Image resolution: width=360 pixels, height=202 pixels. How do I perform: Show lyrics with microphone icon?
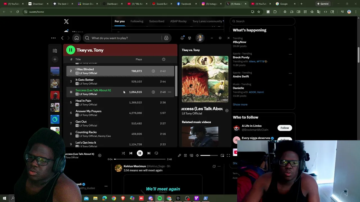(179, 155)
